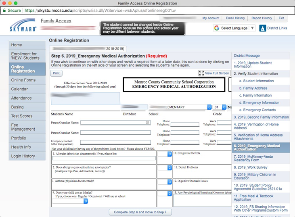
Task: Click the icon inside first Parent/Guardian Name field
Action: click(x=147, y=122)
